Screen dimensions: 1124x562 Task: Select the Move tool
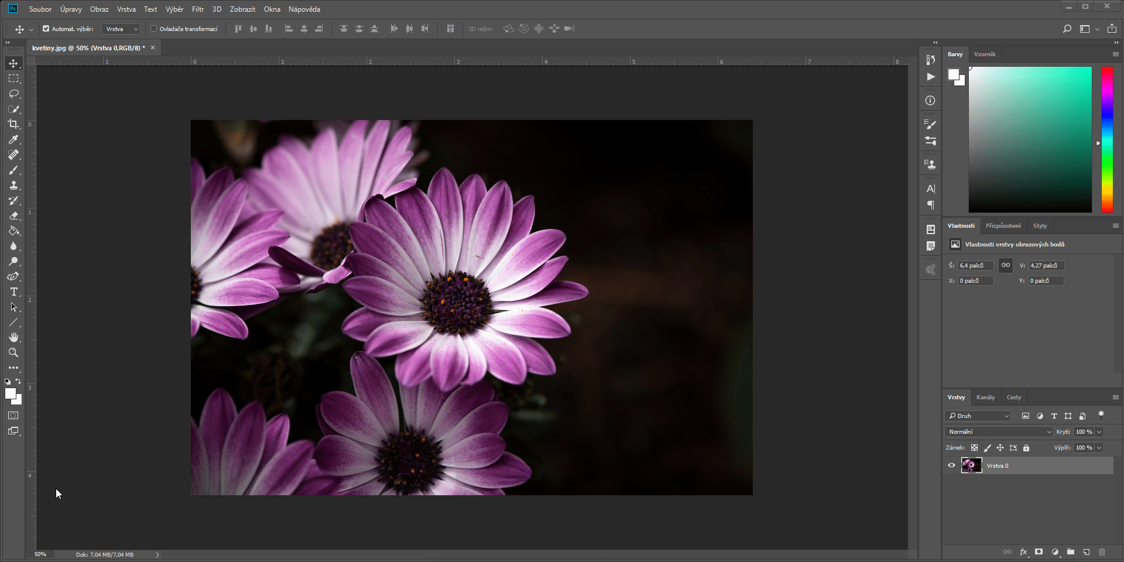13,63
